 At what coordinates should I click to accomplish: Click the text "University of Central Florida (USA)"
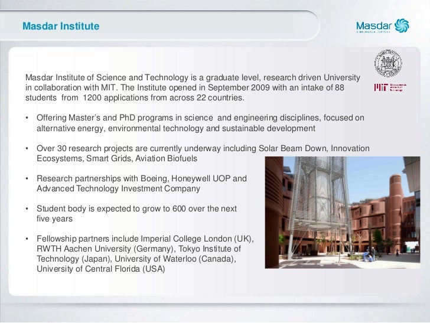pyautogui.click(x=100, y=269)
